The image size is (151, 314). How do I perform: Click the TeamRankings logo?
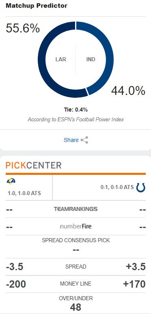pos(75,209)
